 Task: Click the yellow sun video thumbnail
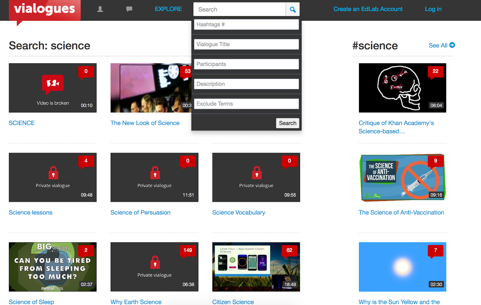pos(403,267)
